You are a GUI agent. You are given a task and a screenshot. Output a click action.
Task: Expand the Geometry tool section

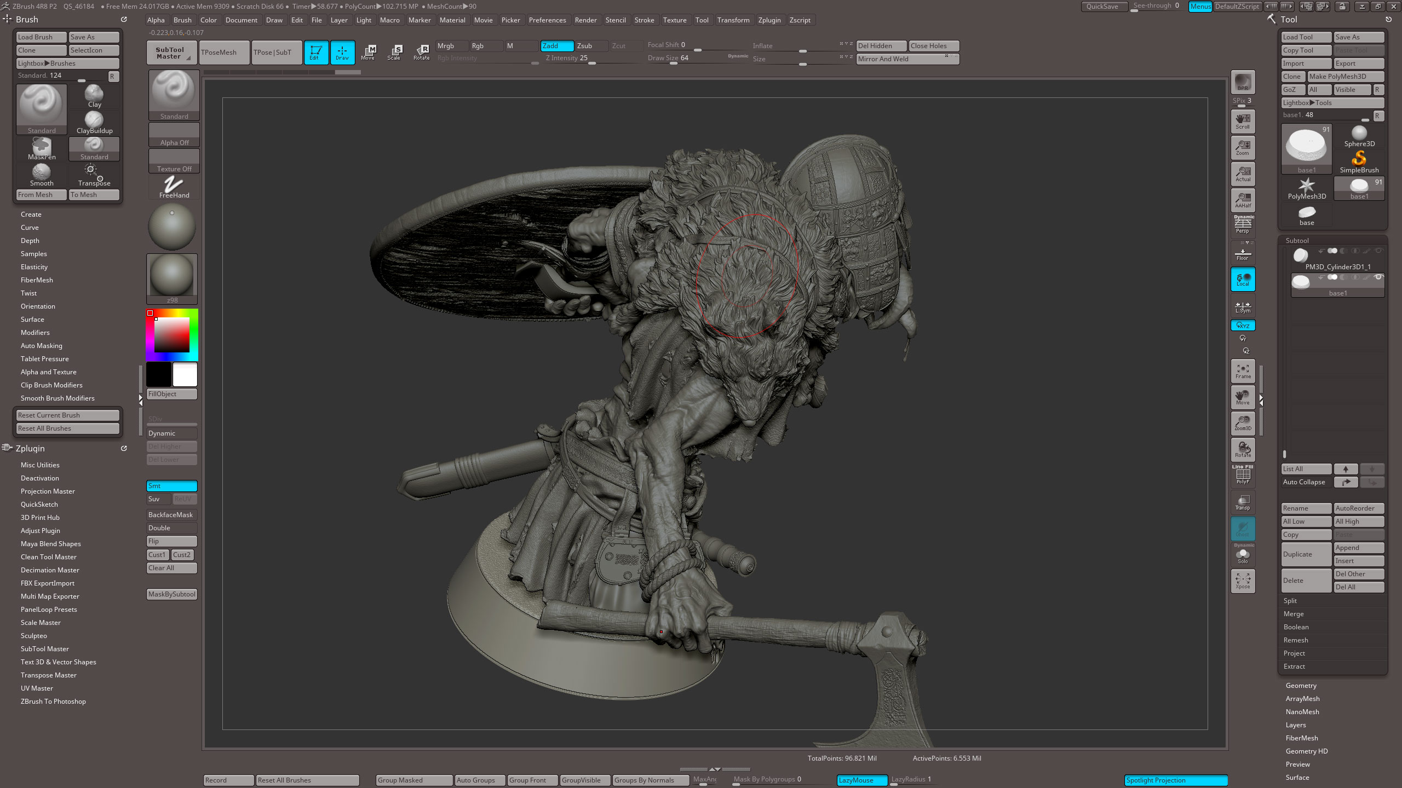click(x=1301, y=686)
